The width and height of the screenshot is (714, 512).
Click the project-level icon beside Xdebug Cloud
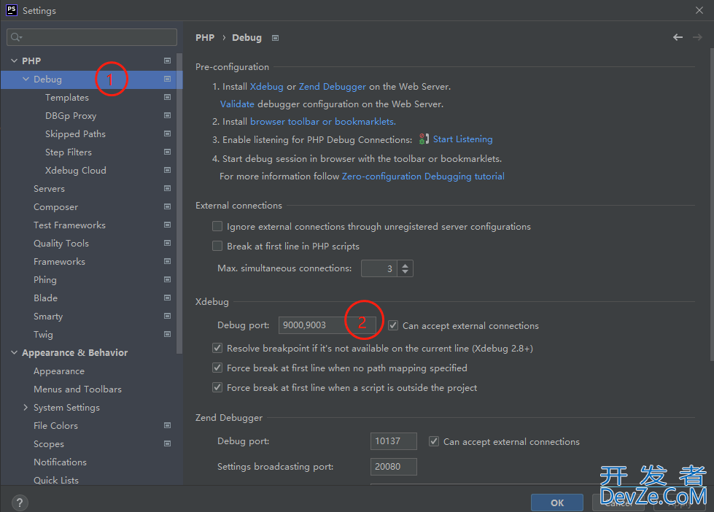tap(167, 170)
